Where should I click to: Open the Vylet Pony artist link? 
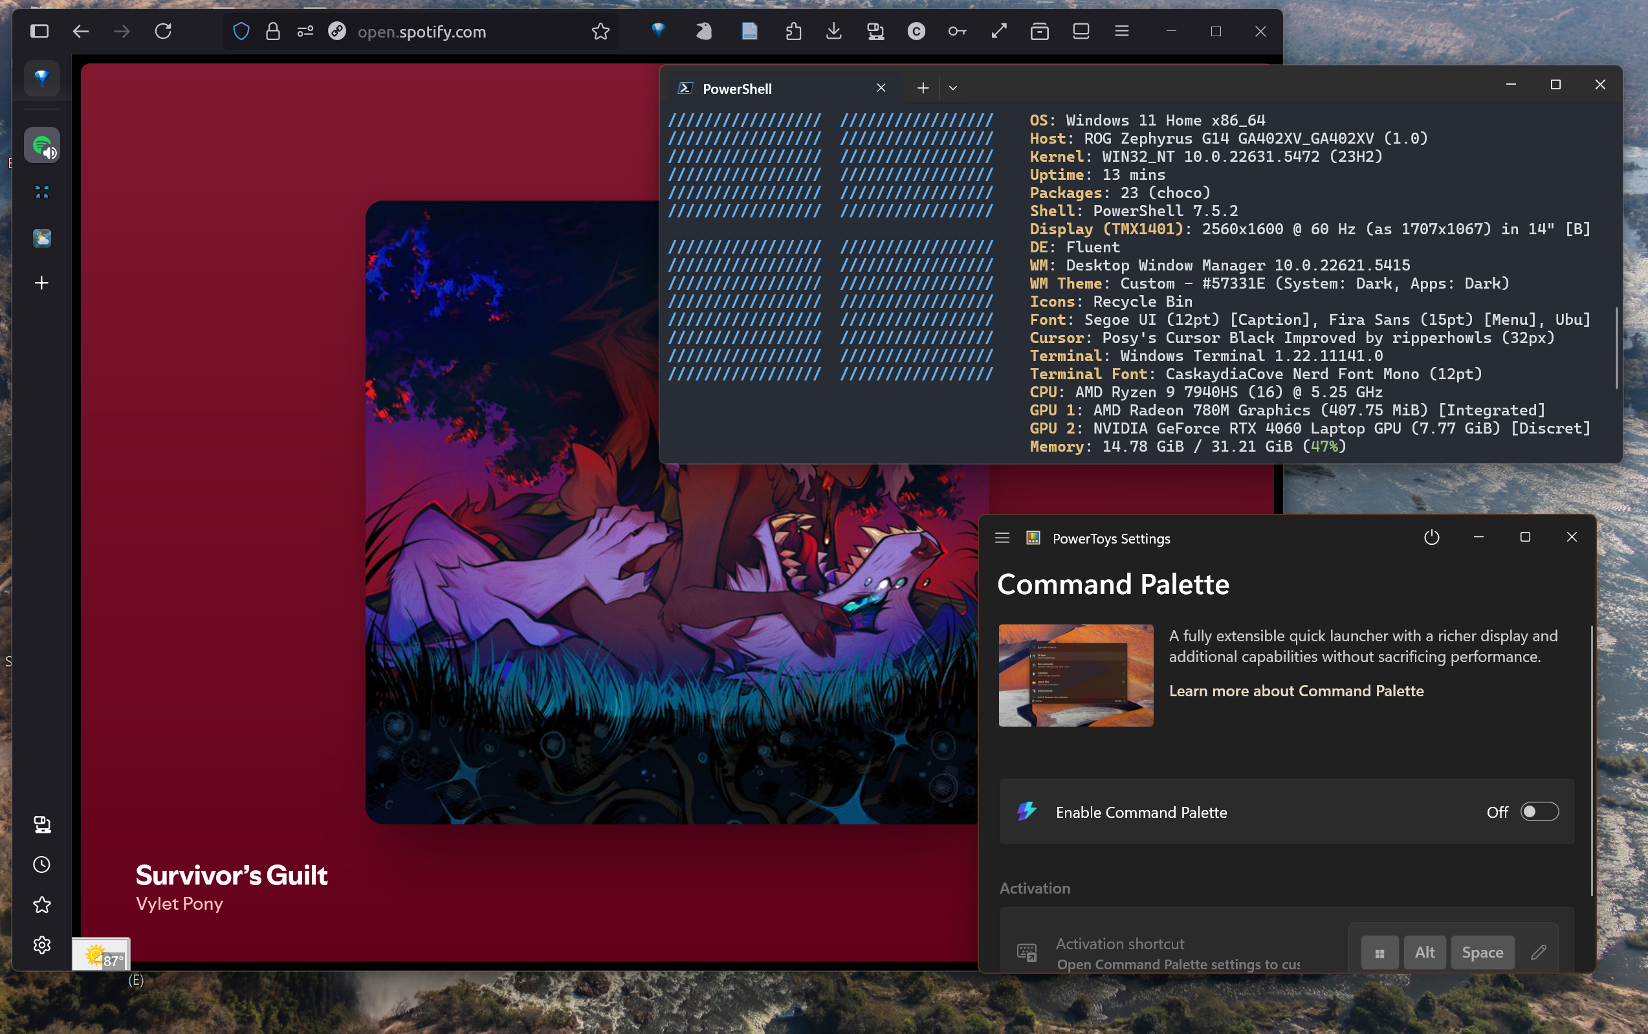point(179,904)
